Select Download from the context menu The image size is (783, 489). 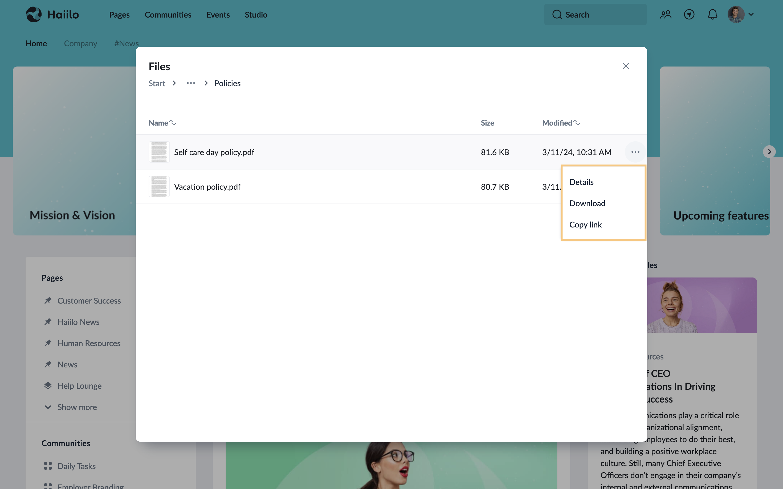pos(587,204)
